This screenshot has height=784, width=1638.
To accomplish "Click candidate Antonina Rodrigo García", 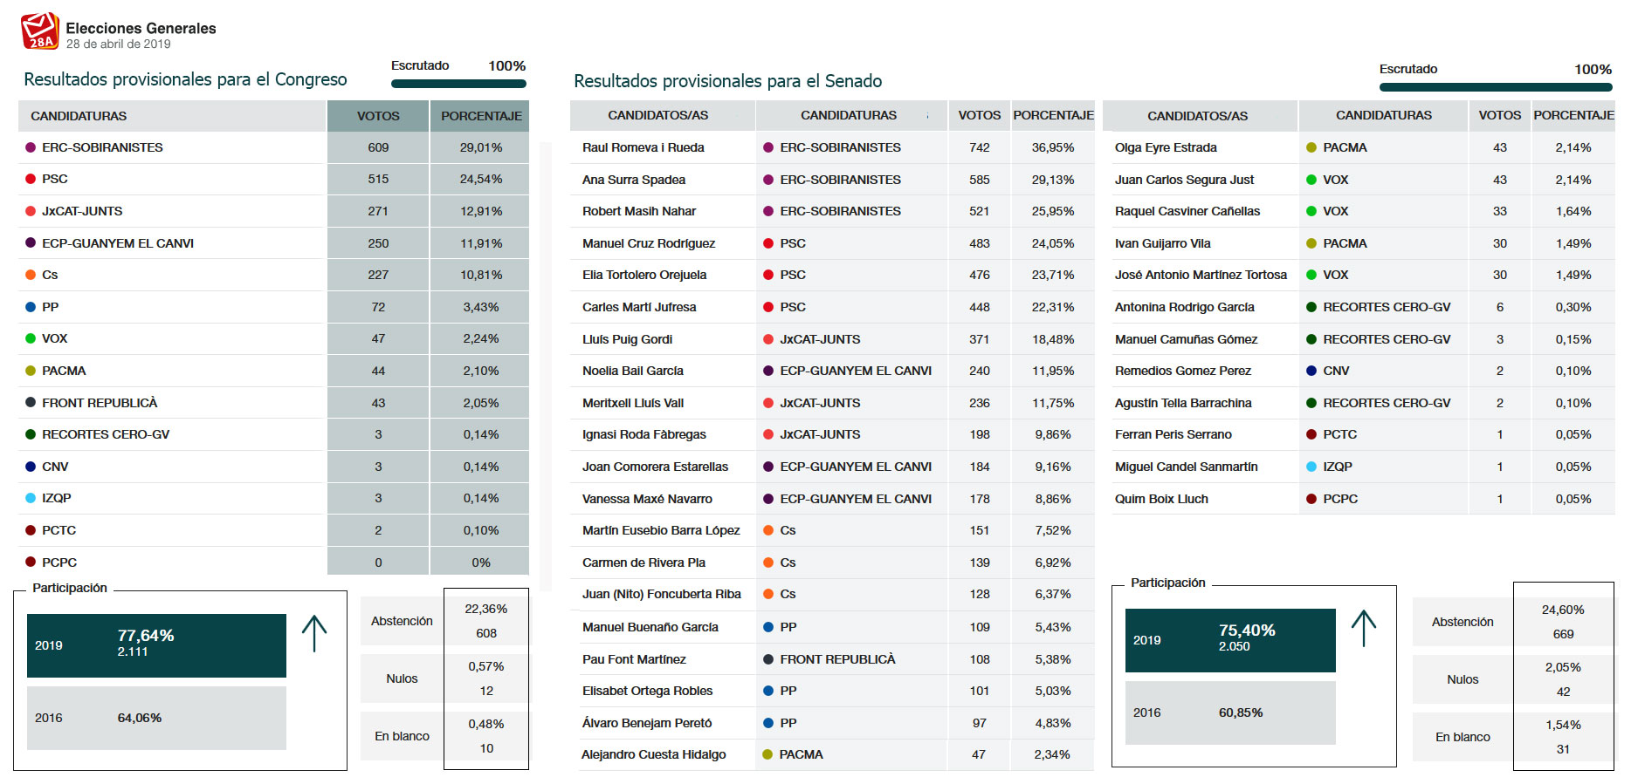I will point(1185,307).
